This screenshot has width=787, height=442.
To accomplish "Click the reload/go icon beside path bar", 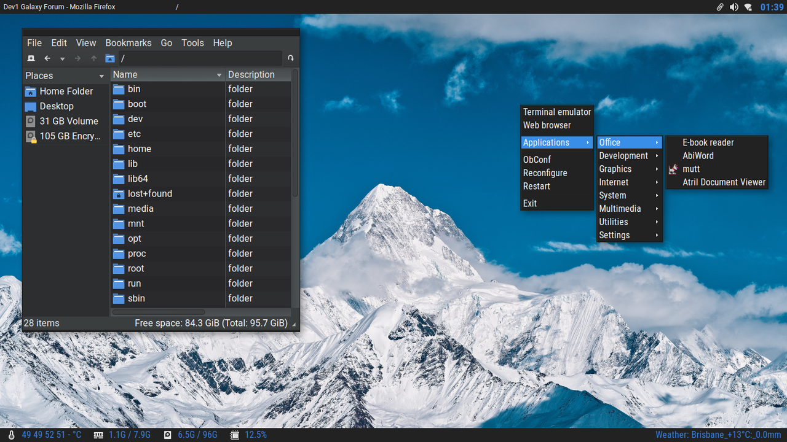I will tap(291, 58).
